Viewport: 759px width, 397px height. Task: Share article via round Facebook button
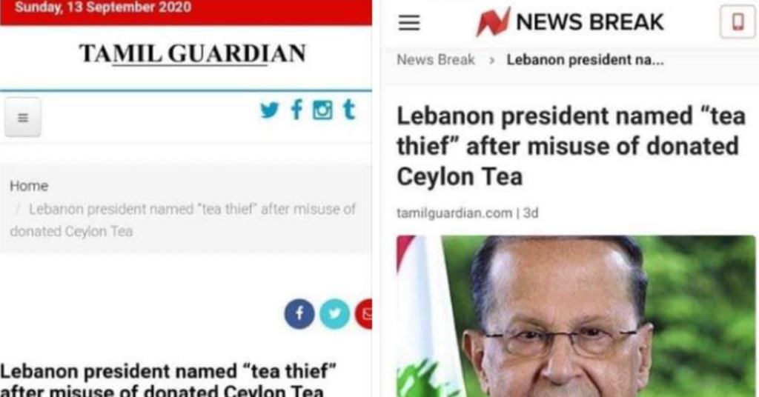(299, 314)
